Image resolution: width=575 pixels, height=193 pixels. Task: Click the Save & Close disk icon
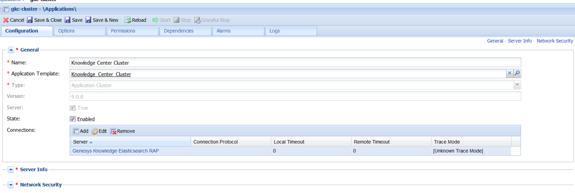coord(30,20)
